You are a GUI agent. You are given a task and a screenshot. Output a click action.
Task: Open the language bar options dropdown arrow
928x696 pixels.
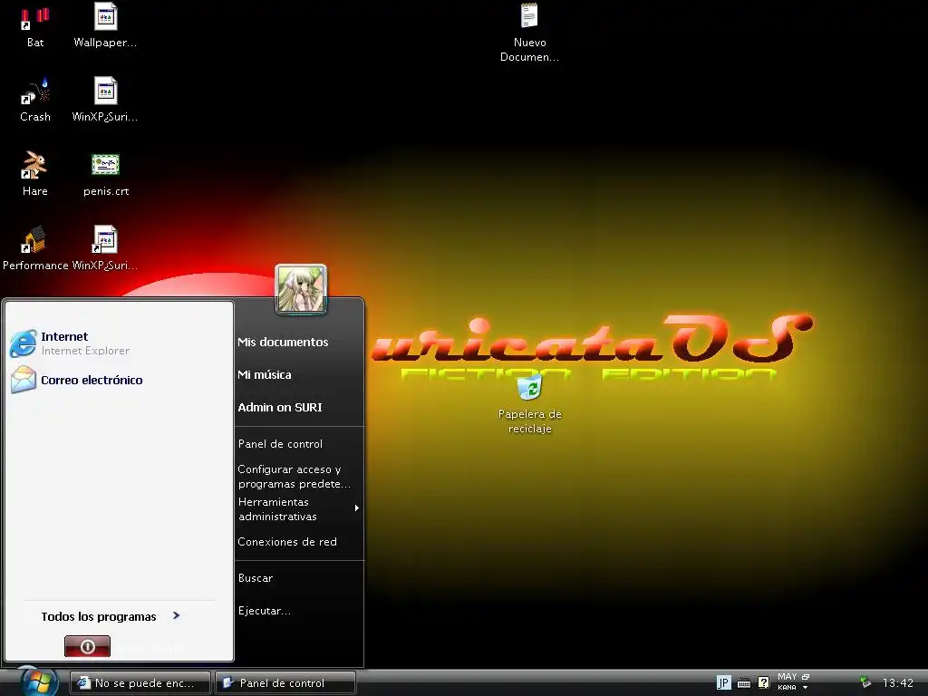pos(806,688)
